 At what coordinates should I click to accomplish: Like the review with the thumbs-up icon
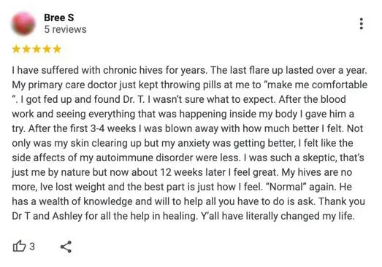19,246
